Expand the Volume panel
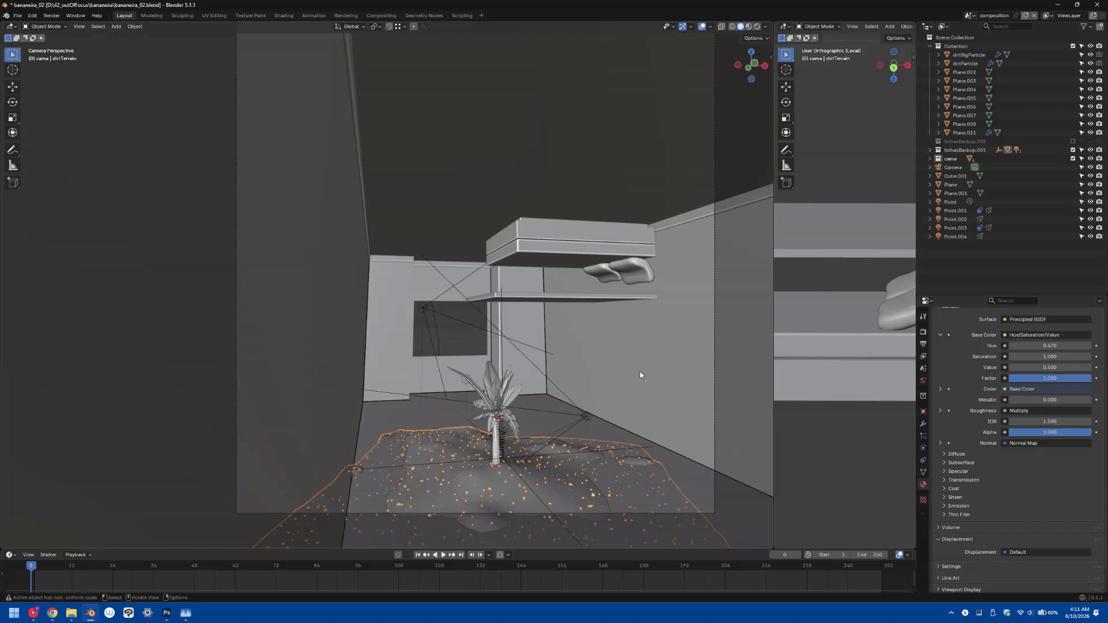Viewport: 1108px width, 623px height. pos(950,527)
